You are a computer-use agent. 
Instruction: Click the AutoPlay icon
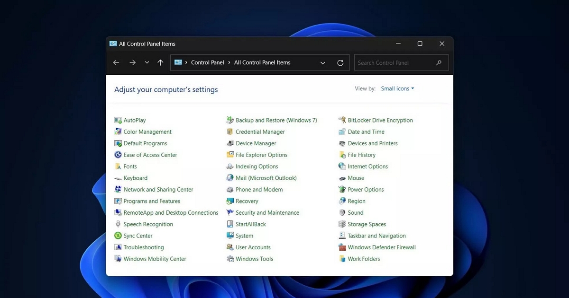118,120
